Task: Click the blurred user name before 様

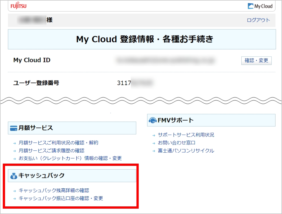Action: point(32,20)
